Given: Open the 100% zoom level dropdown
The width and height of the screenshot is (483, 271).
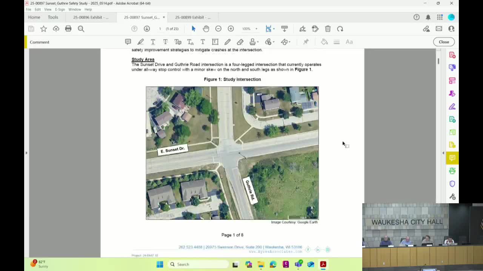Looking at the screenshot, I should pos(256,29).
